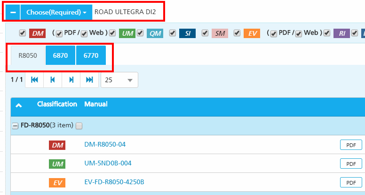Click the red DM badge in filter bar
Viewport: 365px width, 195px height.
coord(37,33)
